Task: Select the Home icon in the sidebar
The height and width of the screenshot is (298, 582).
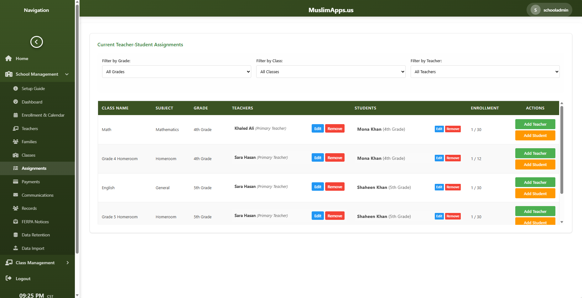Action: pos(8,58)
